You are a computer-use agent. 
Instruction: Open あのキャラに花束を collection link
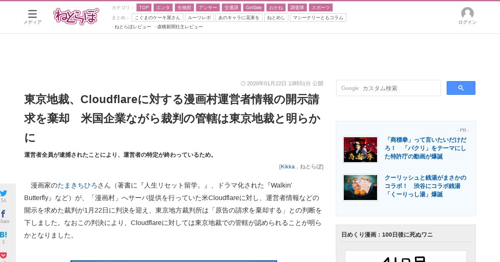tap(239, 17)
